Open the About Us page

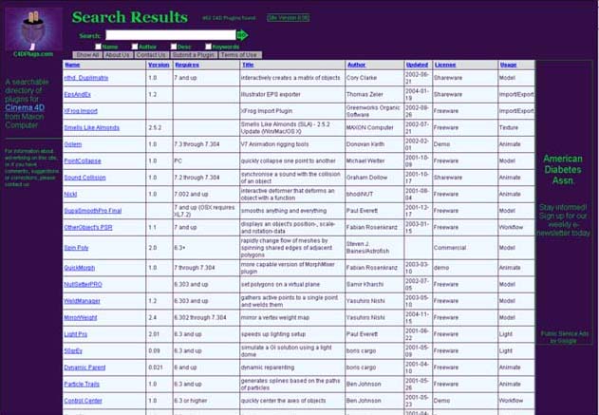pyautogui.click(x=118, y=55)
